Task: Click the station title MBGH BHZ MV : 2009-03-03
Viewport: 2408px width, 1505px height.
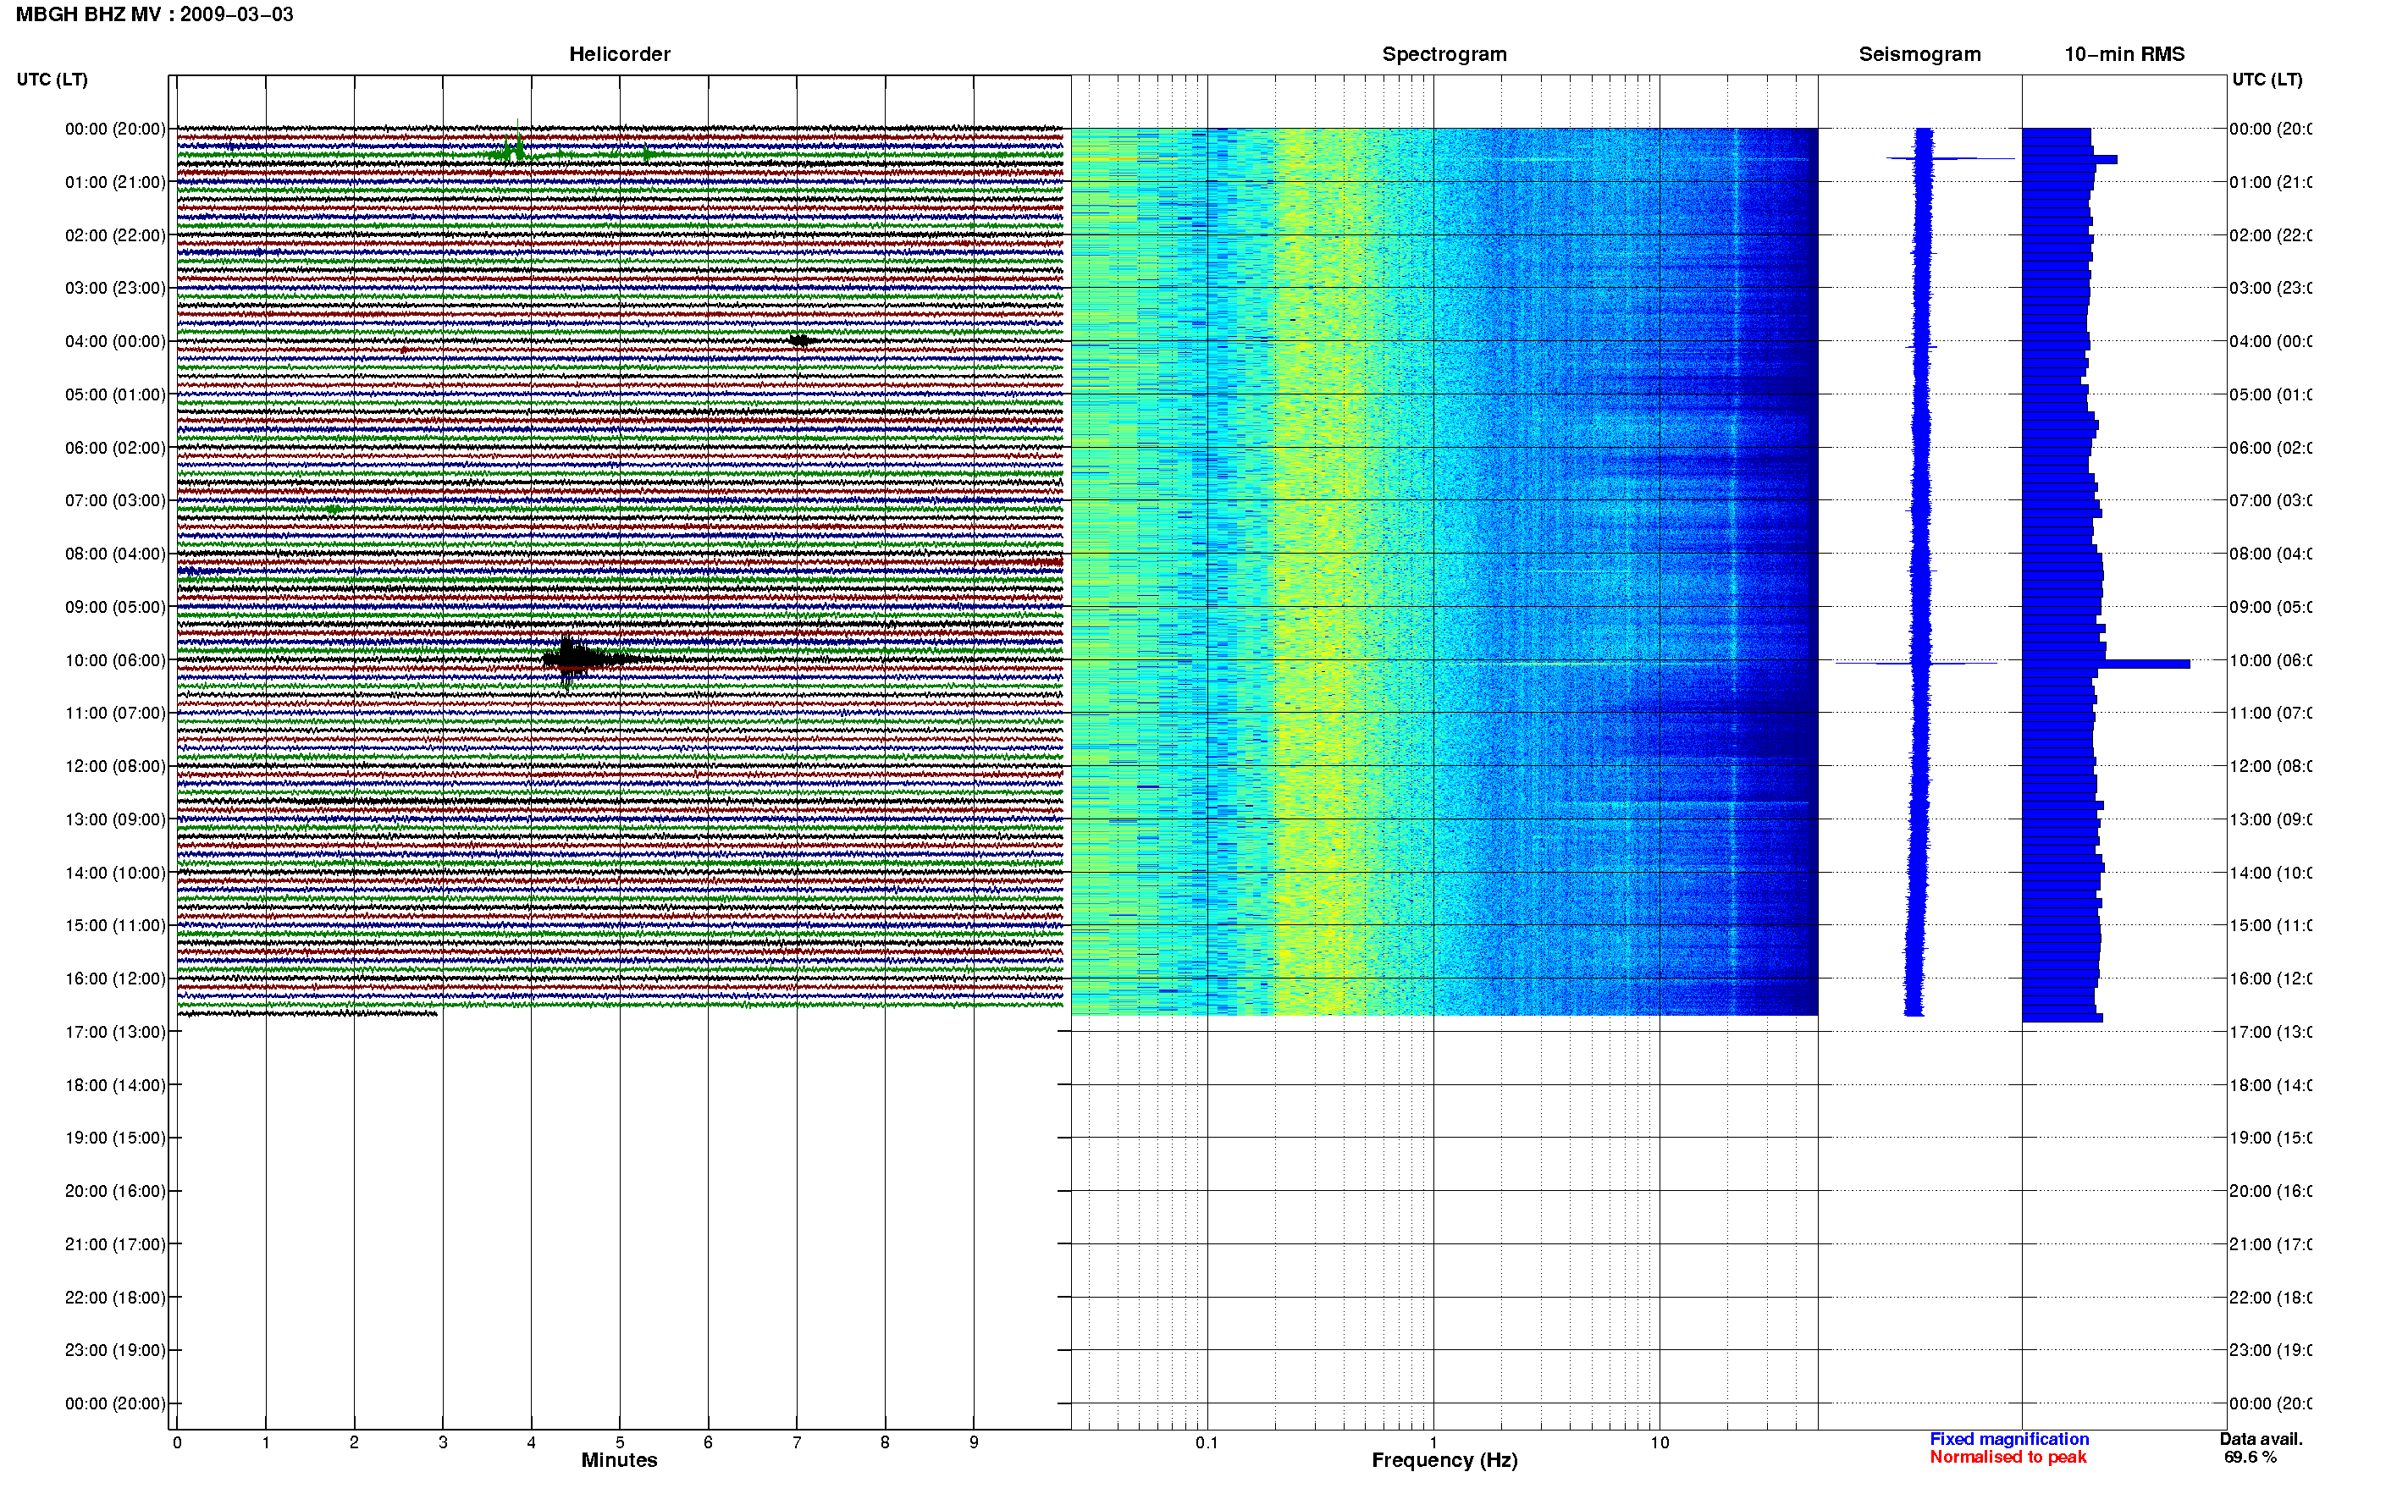Action: 154,14
